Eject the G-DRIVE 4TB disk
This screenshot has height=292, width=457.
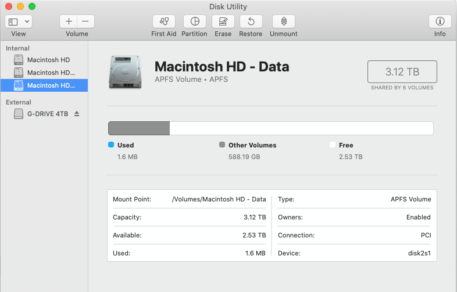click(x=77, y=114)
